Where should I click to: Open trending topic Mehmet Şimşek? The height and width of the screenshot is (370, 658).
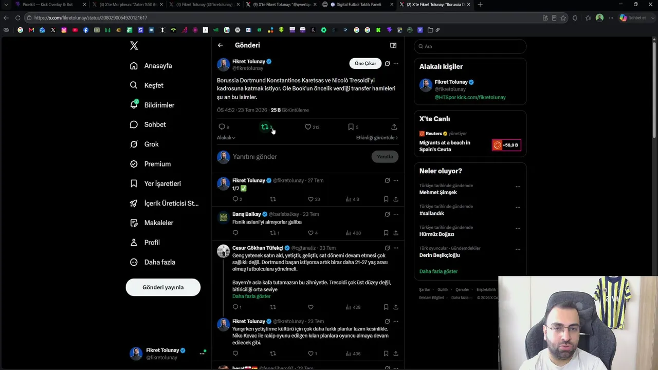pos(438,192)
